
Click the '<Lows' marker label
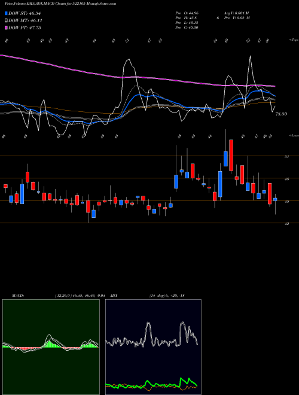tap(294, 135)
